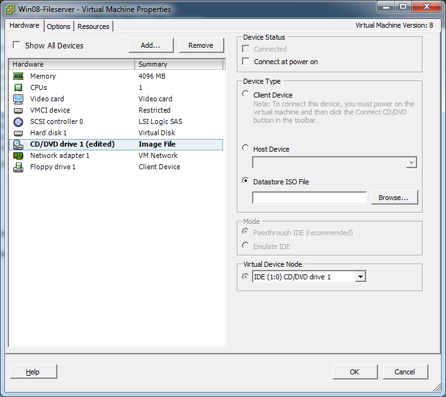Toggle Connect at power on checkbox
Viewport: 446px width, 397px height.
click(246, 62)
